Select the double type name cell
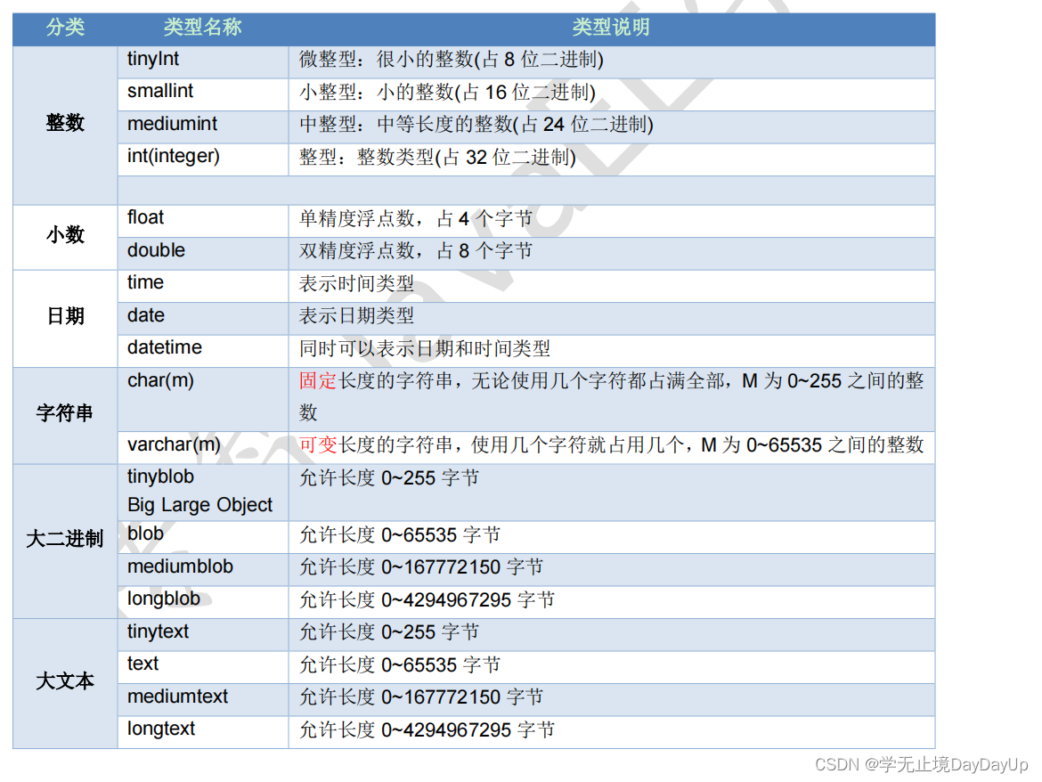Image resolution: width=1042 pixels, height=782 pixels. coord(203,253)
